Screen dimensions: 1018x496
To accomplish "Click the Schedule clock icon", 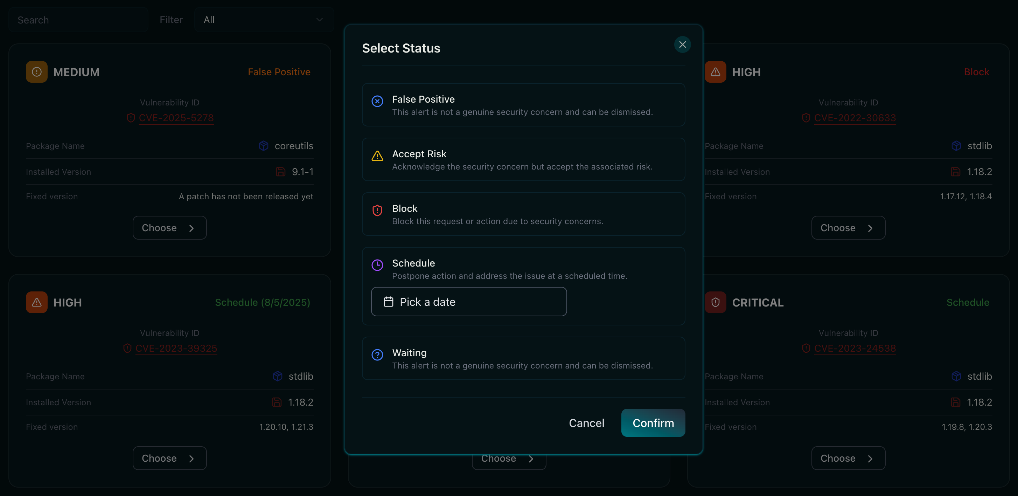I will pyautogui.click(x=377, y=265).
